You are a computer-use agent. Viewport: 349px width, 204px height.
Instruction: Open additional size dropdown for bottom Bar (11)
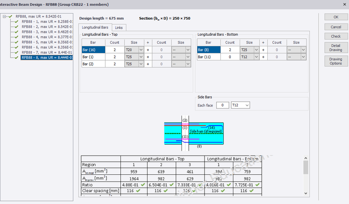tap(303, 57)
